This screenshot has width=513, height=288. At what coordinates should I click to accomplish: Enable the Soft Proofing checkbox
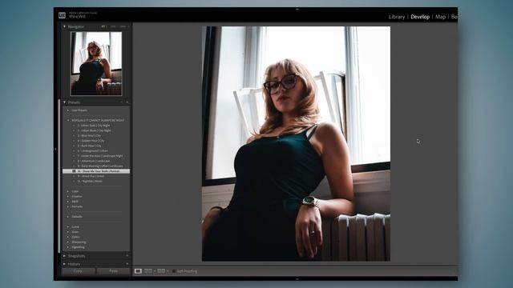[174, 271]
